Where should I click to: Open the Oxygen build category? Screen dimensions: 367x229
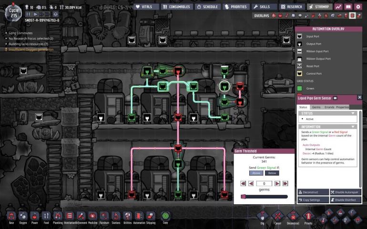click(x=23, y=217)
